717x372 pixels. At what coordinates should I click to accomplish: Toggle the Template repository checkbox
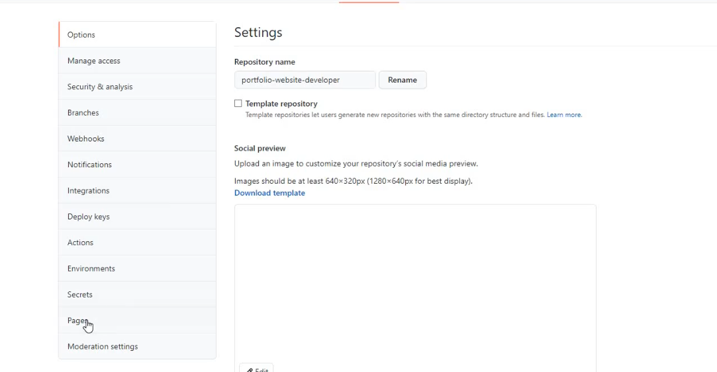point(238,104)
